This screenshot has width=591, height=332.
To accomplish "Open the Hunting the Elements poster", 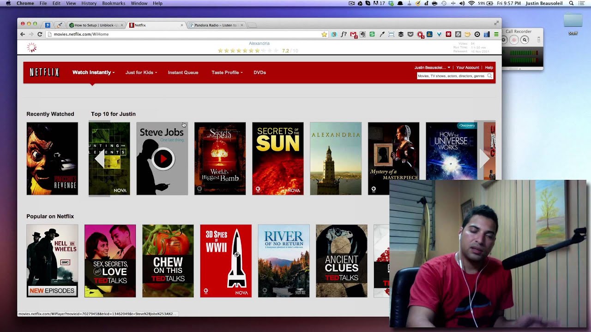I will [x=109, y=159].
